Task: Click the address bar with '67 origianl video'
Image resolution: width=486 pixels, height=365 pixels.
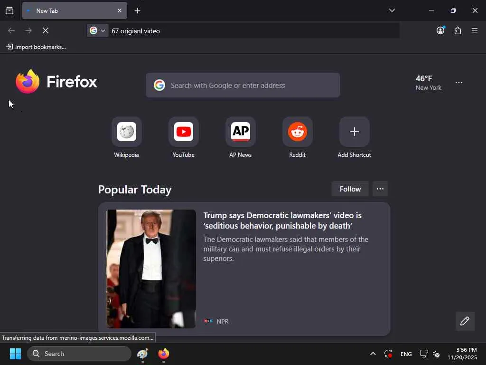Action: coord(253,31)
